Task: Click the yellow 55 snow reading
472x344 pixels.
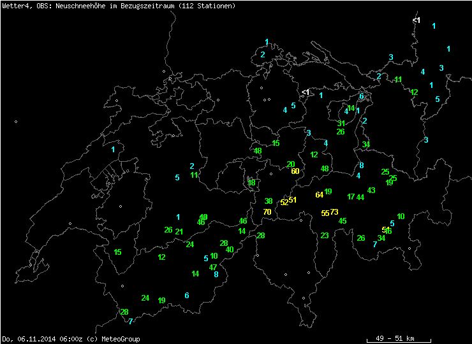Action: coord(325,213)
